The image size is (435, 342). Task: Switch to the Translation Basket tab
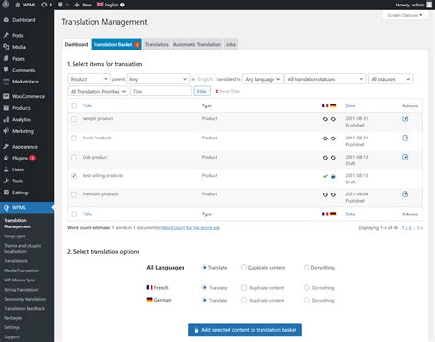tap(117, 44)
